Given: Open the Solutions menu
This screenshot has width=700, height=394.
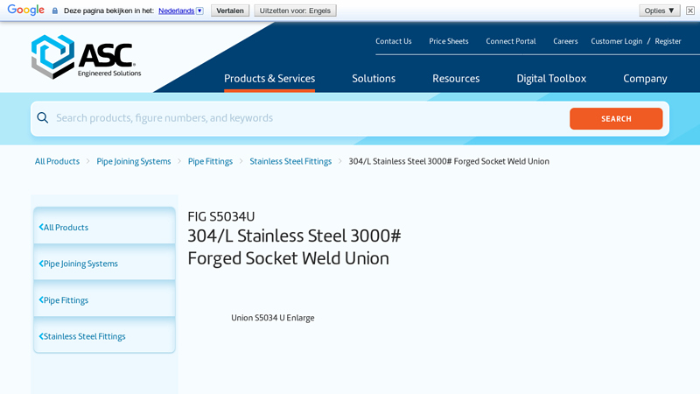Looking at the screenshot, I should pyautogui.click(x=374, y=79).
